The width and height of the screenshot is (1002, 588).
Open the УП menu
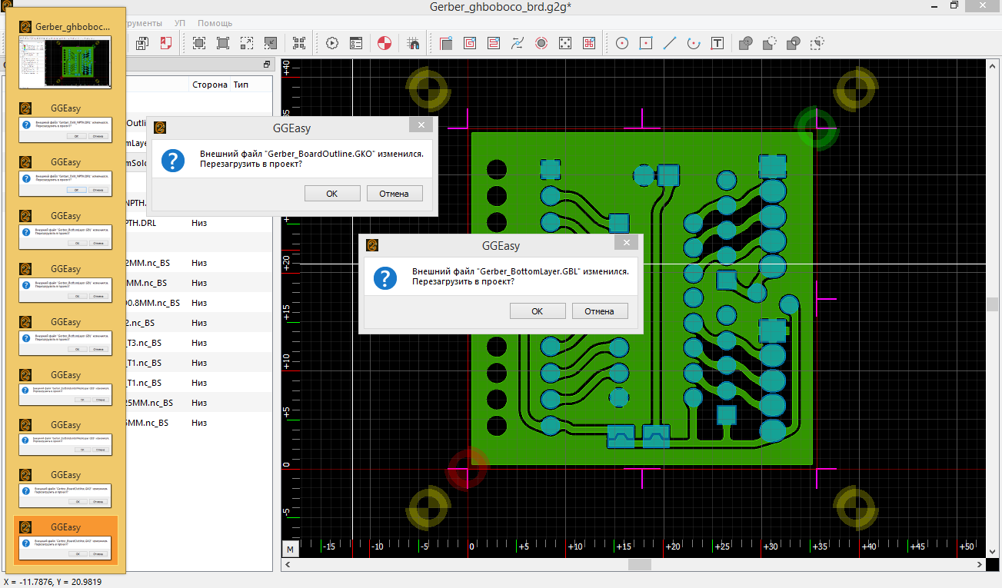tap(180, 23)
